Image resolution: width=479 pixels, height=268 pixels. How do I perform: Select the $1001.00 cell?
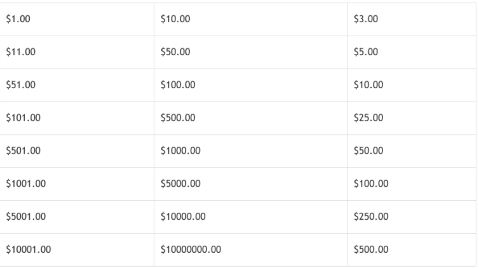(x=77, y=184)
